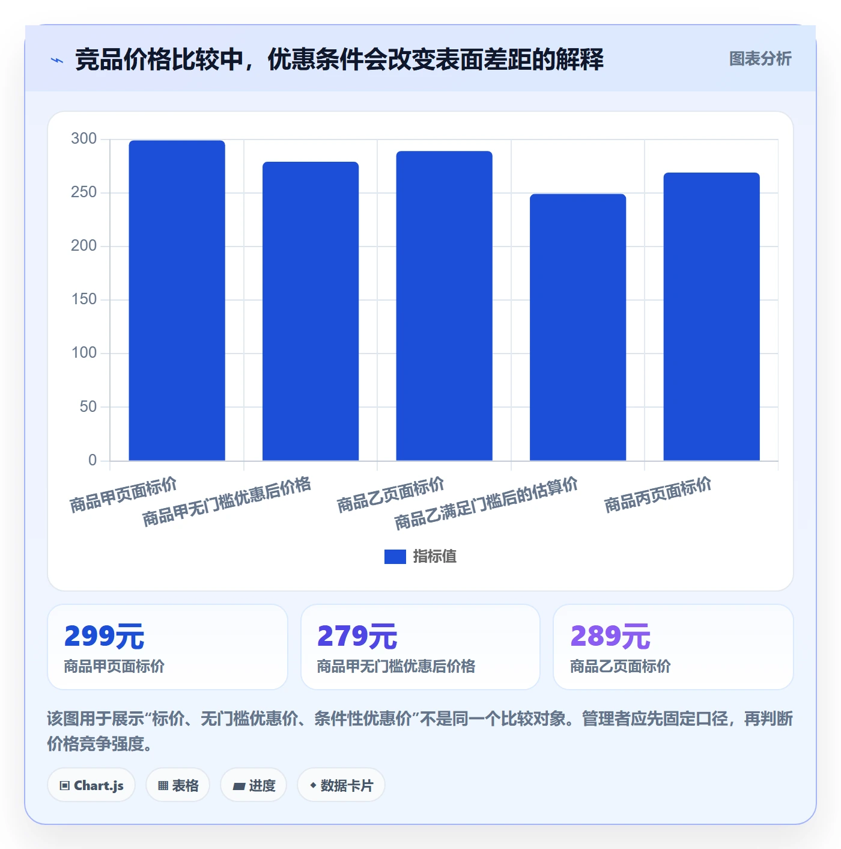Click the 表格 tag
Screen dimensions: 841x849
pos(178,785)
